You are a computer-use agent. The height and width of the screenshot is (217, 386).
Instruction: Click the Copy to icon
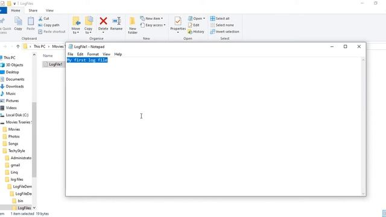point(89,22)
